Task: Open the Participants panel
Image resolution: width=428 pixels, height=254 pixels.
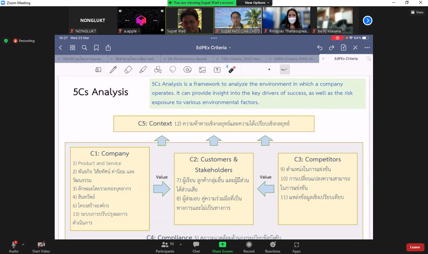Action: point(165,247)
